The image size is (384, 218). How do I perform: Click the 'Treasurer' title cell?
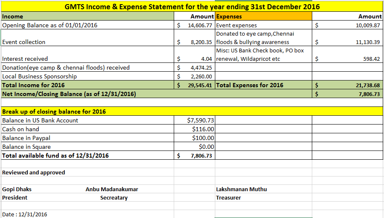point(264,198)
